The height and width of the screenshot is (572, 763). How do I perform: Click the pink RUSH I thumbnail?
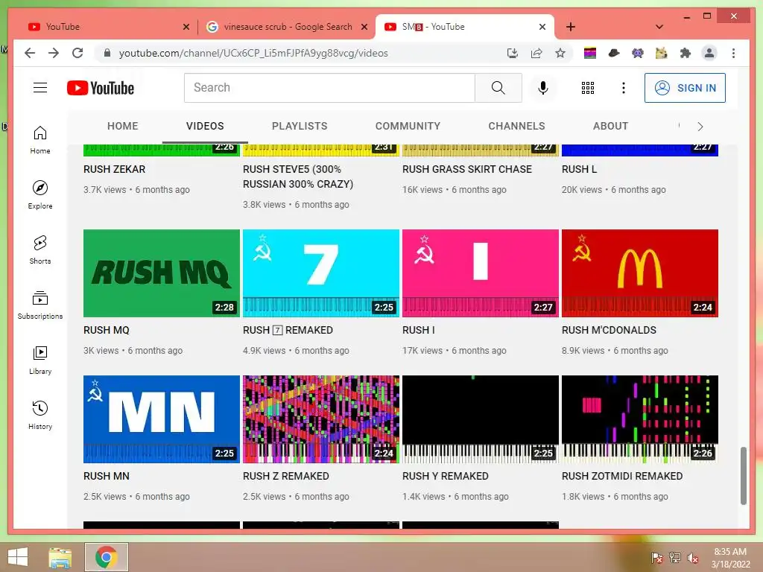[x=481, y=273]
